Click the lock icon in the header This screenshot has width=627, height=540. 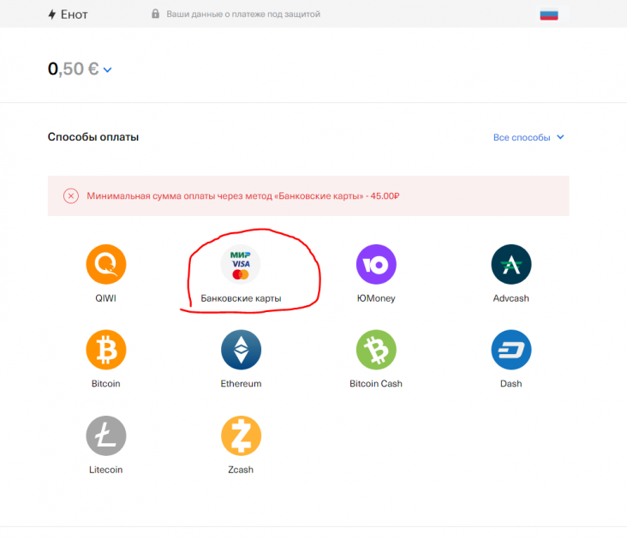(x=156, y=15)
